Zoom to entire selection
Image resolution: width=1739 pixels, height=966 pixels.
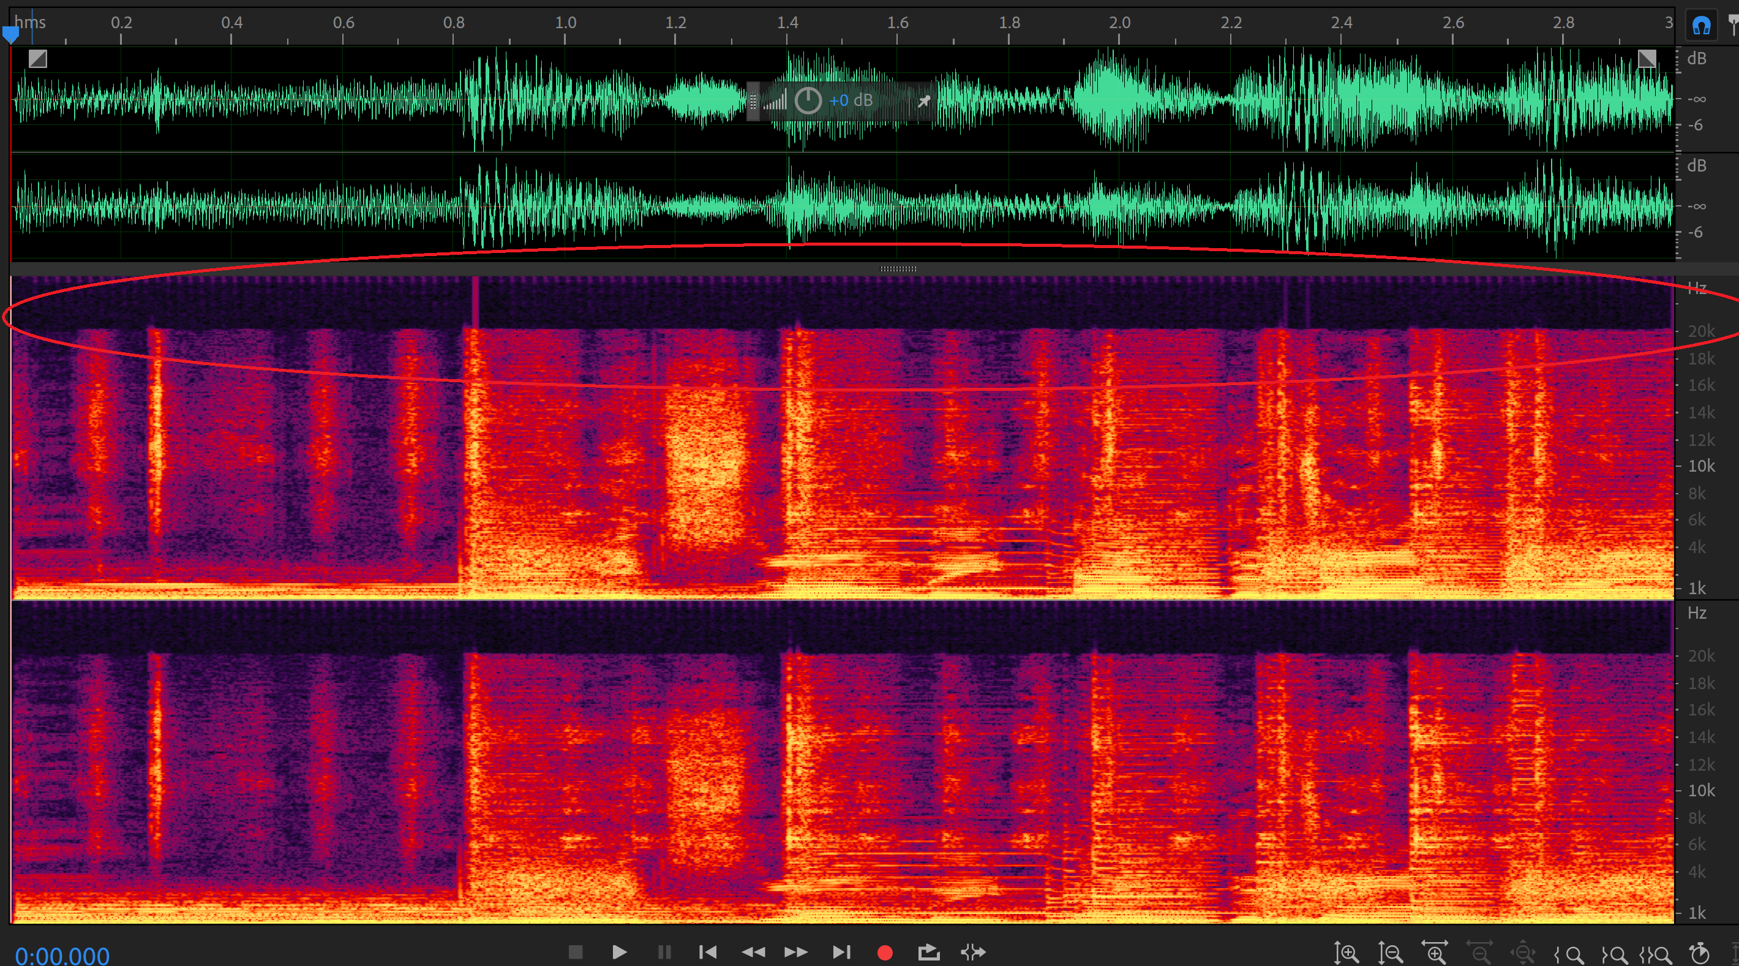click(x=1655, y=954)
